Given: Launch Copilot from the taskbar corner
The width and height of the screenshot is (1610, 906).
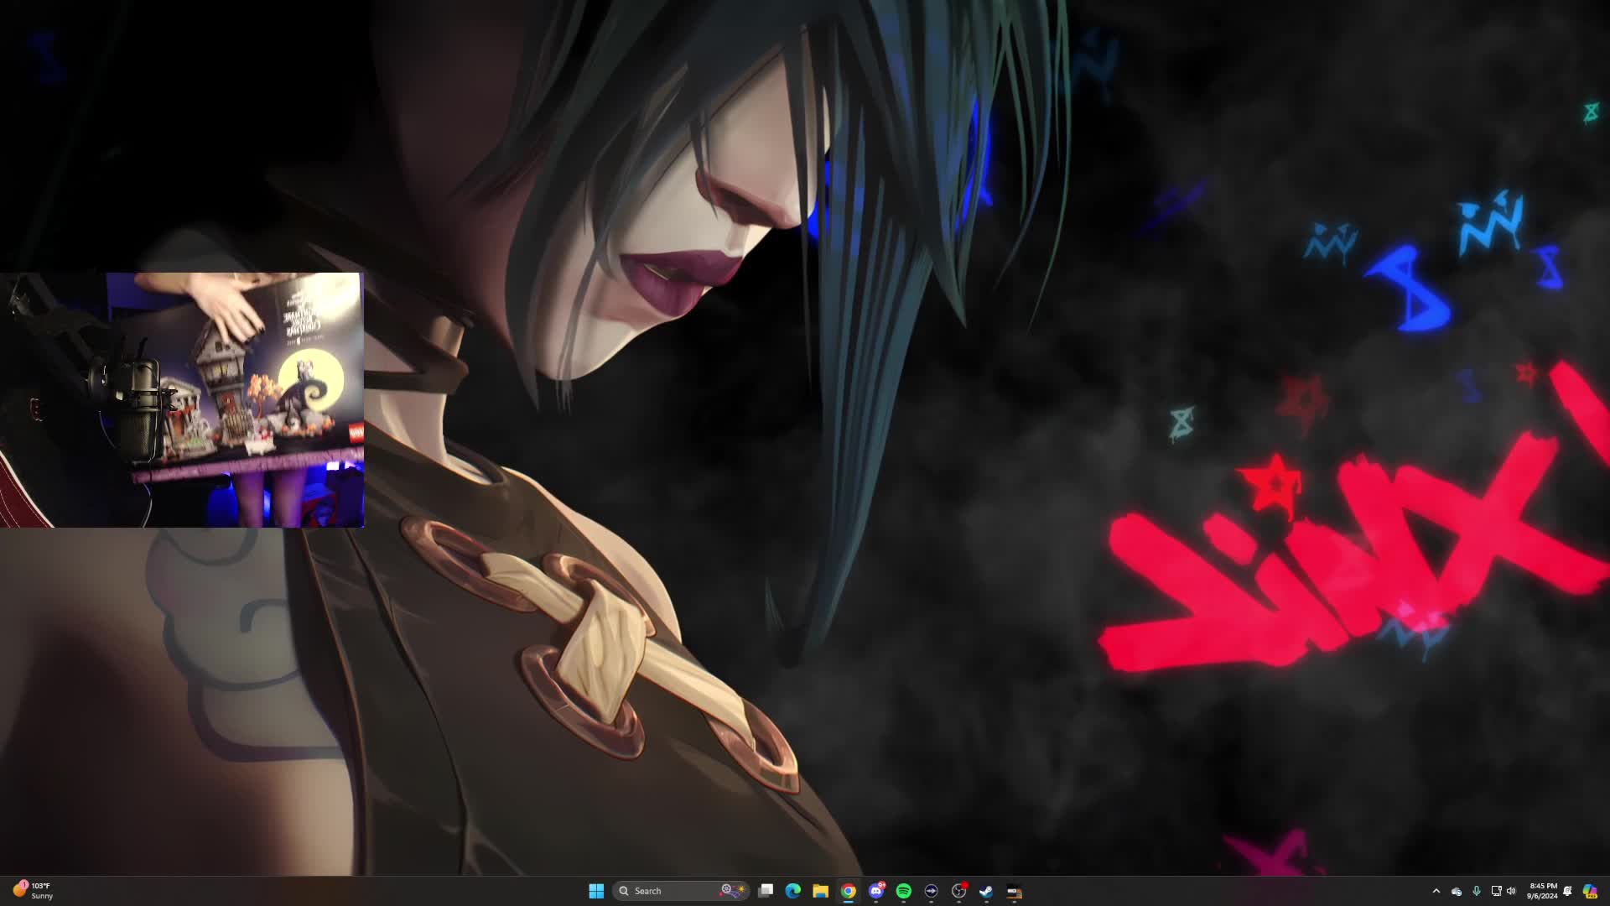Looking at the screenshot, I should click(1590, 891).
